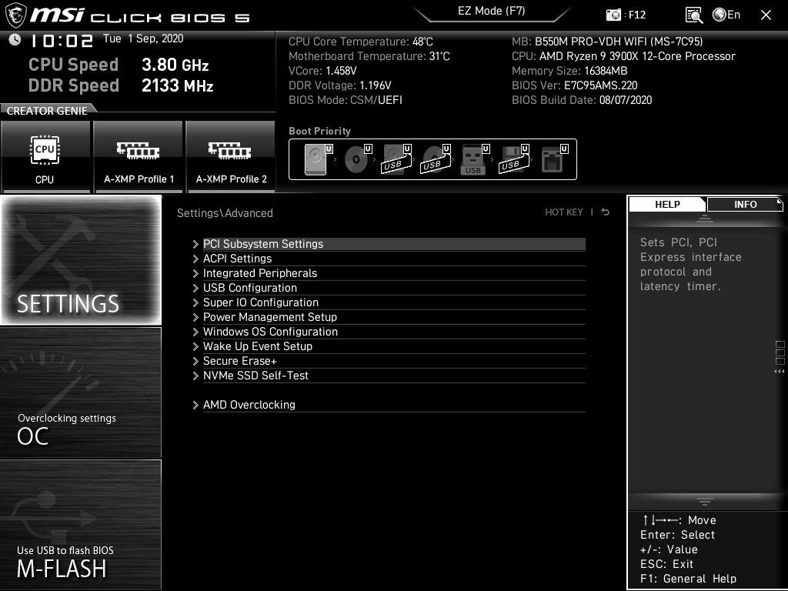Expand chevron beside Wake Up Event Setup

coord(195,346)
